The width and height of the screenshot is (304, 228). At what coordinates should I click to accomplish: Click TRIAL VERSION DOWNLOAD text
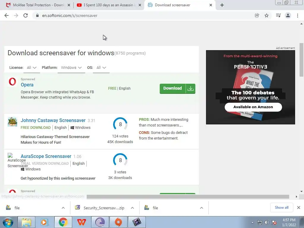pos(45,164)
